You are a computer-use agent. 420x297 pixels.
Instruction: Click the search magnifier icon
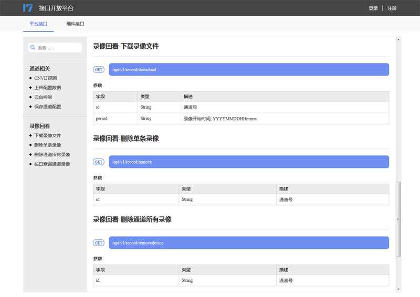(33, 48)
